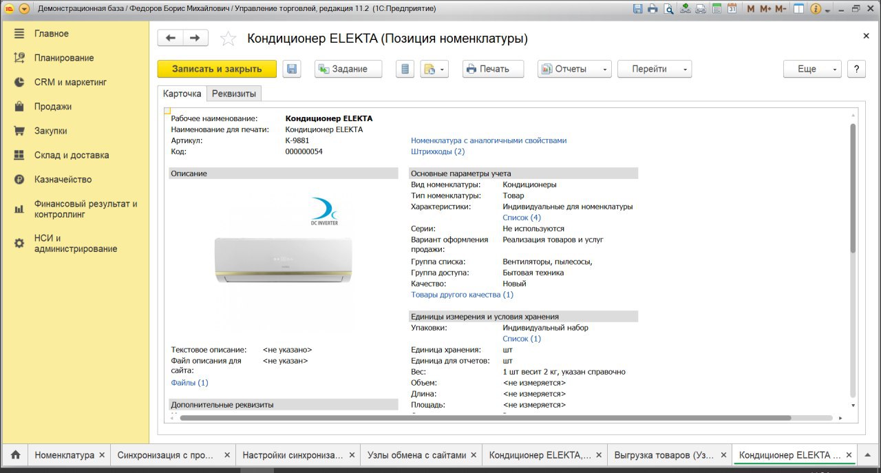881x473 pixels.
Task: Open CRM и маркетинг section
Action: click(71, 82)
